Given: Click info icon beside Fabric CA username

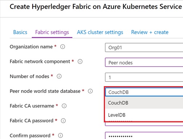Looking at the screenshot, I should [x=64, y=106].
